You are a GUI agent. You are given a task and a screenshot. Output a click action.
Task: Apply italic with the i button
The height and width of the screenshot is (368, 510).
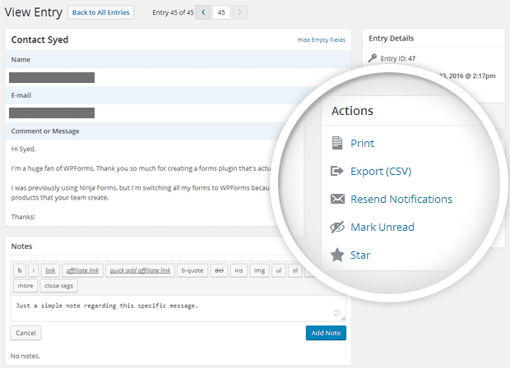tap(34, 270)
